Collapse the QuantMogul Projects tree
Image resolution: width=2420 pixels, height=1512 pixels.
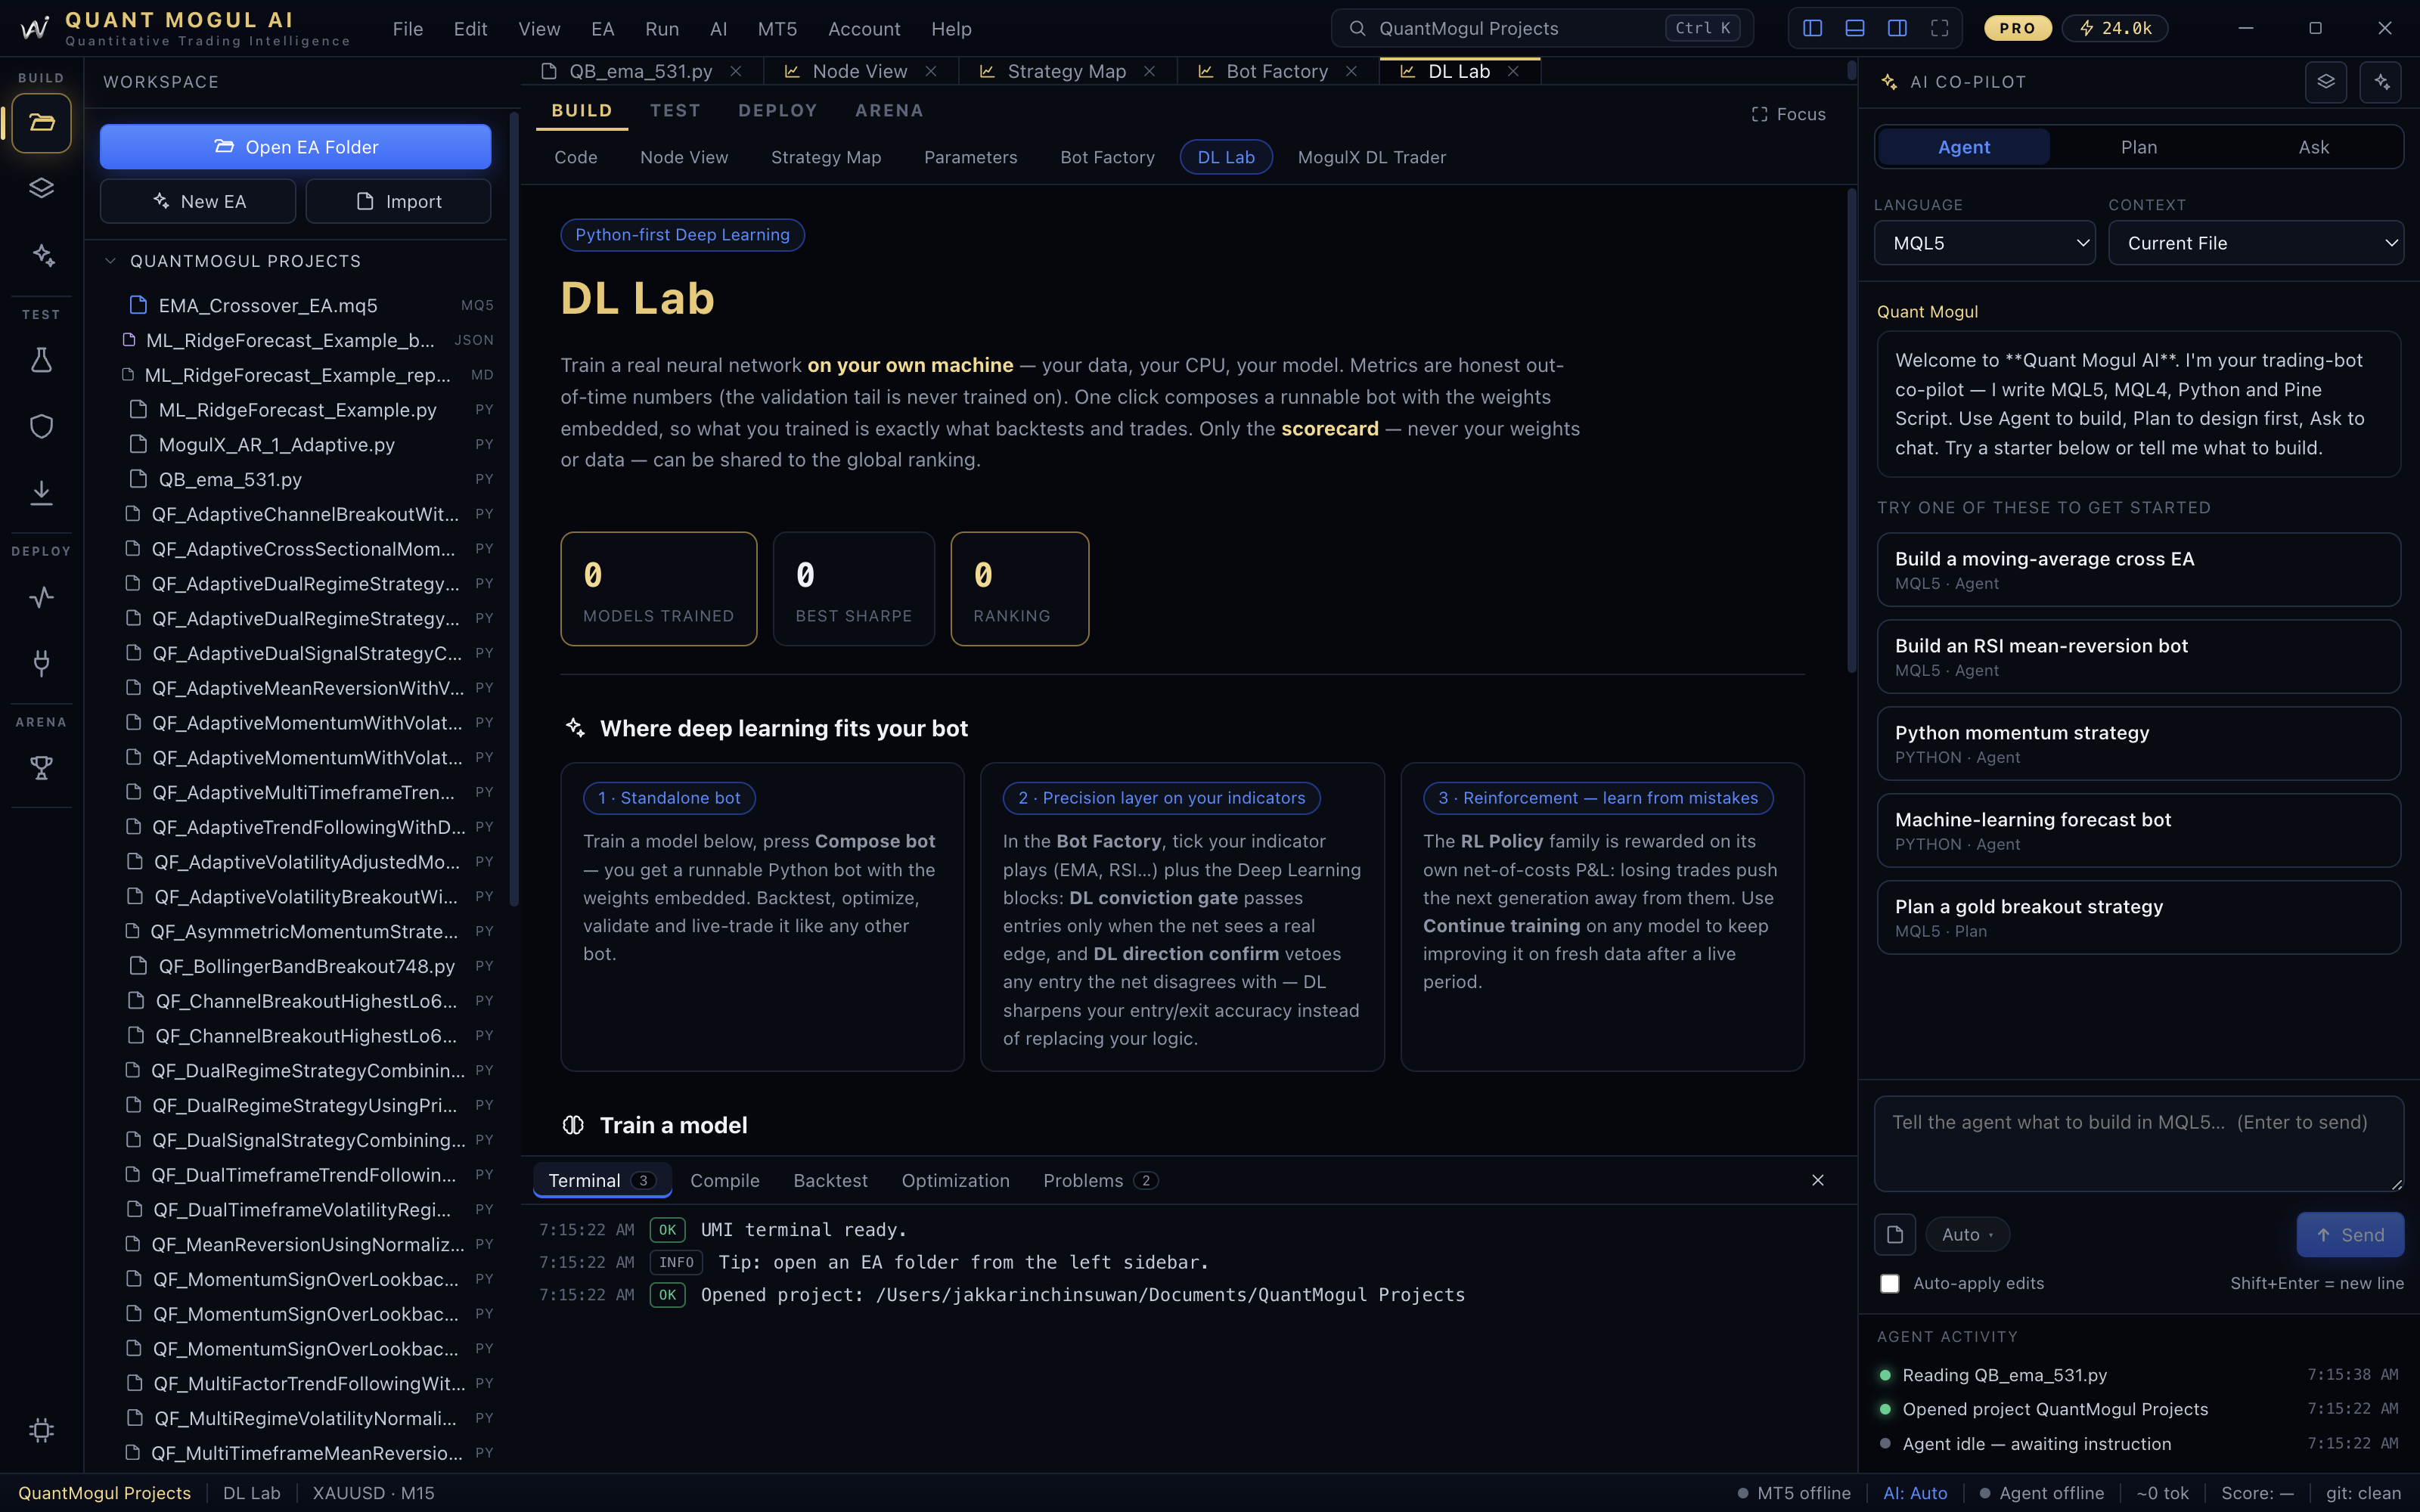(110, 261)
